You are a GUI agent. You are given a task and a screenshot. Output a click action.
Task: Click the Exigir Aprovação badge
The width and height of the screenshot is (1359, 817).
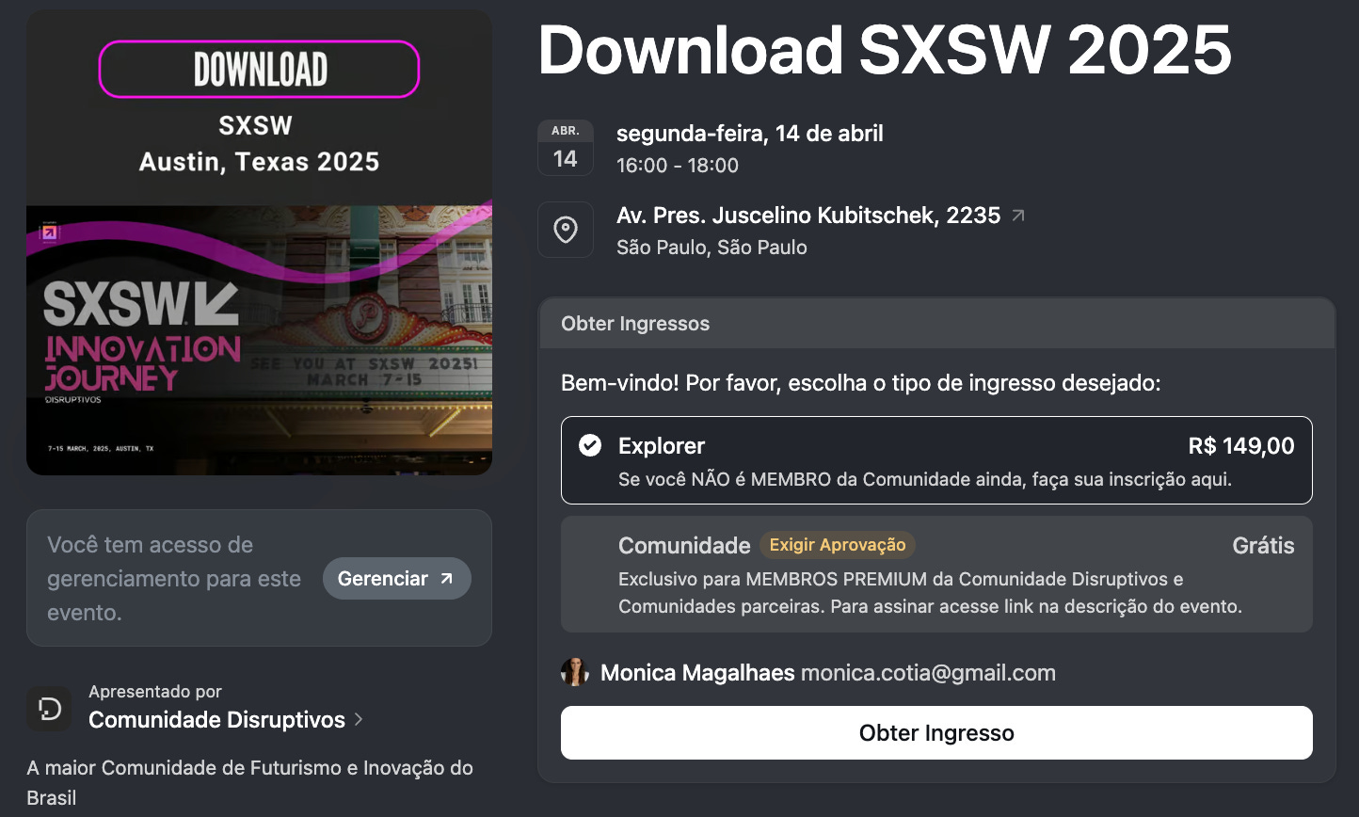(x=838, y=545)
